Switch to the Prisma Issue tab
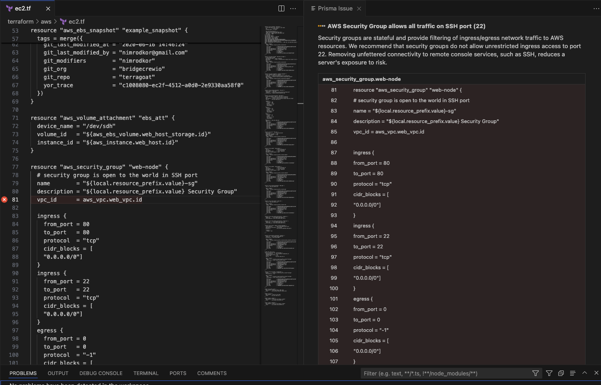 tap(335, 9)
